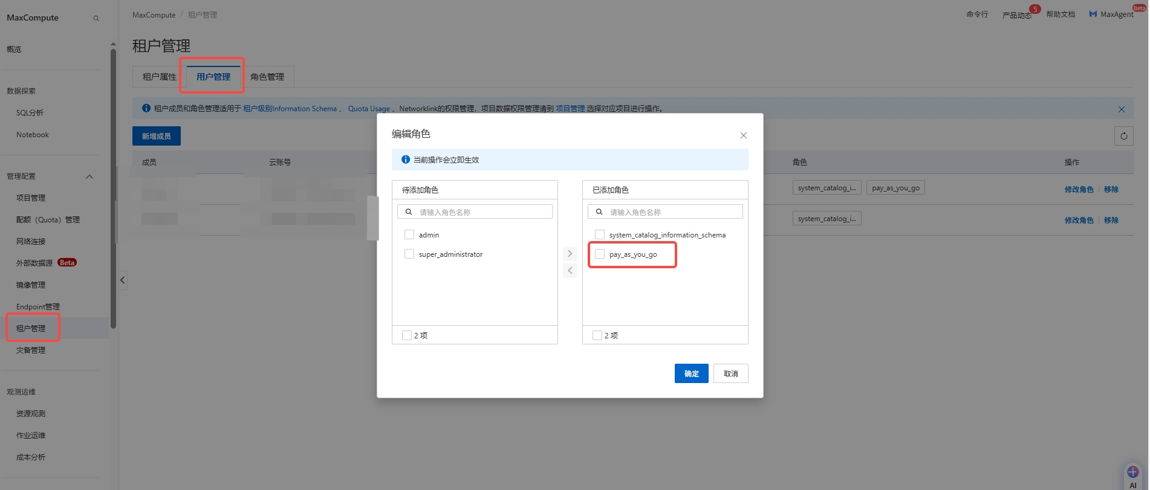
Task: Tick the pay_as_you_go checkbox
Action: tap(600, 254)
